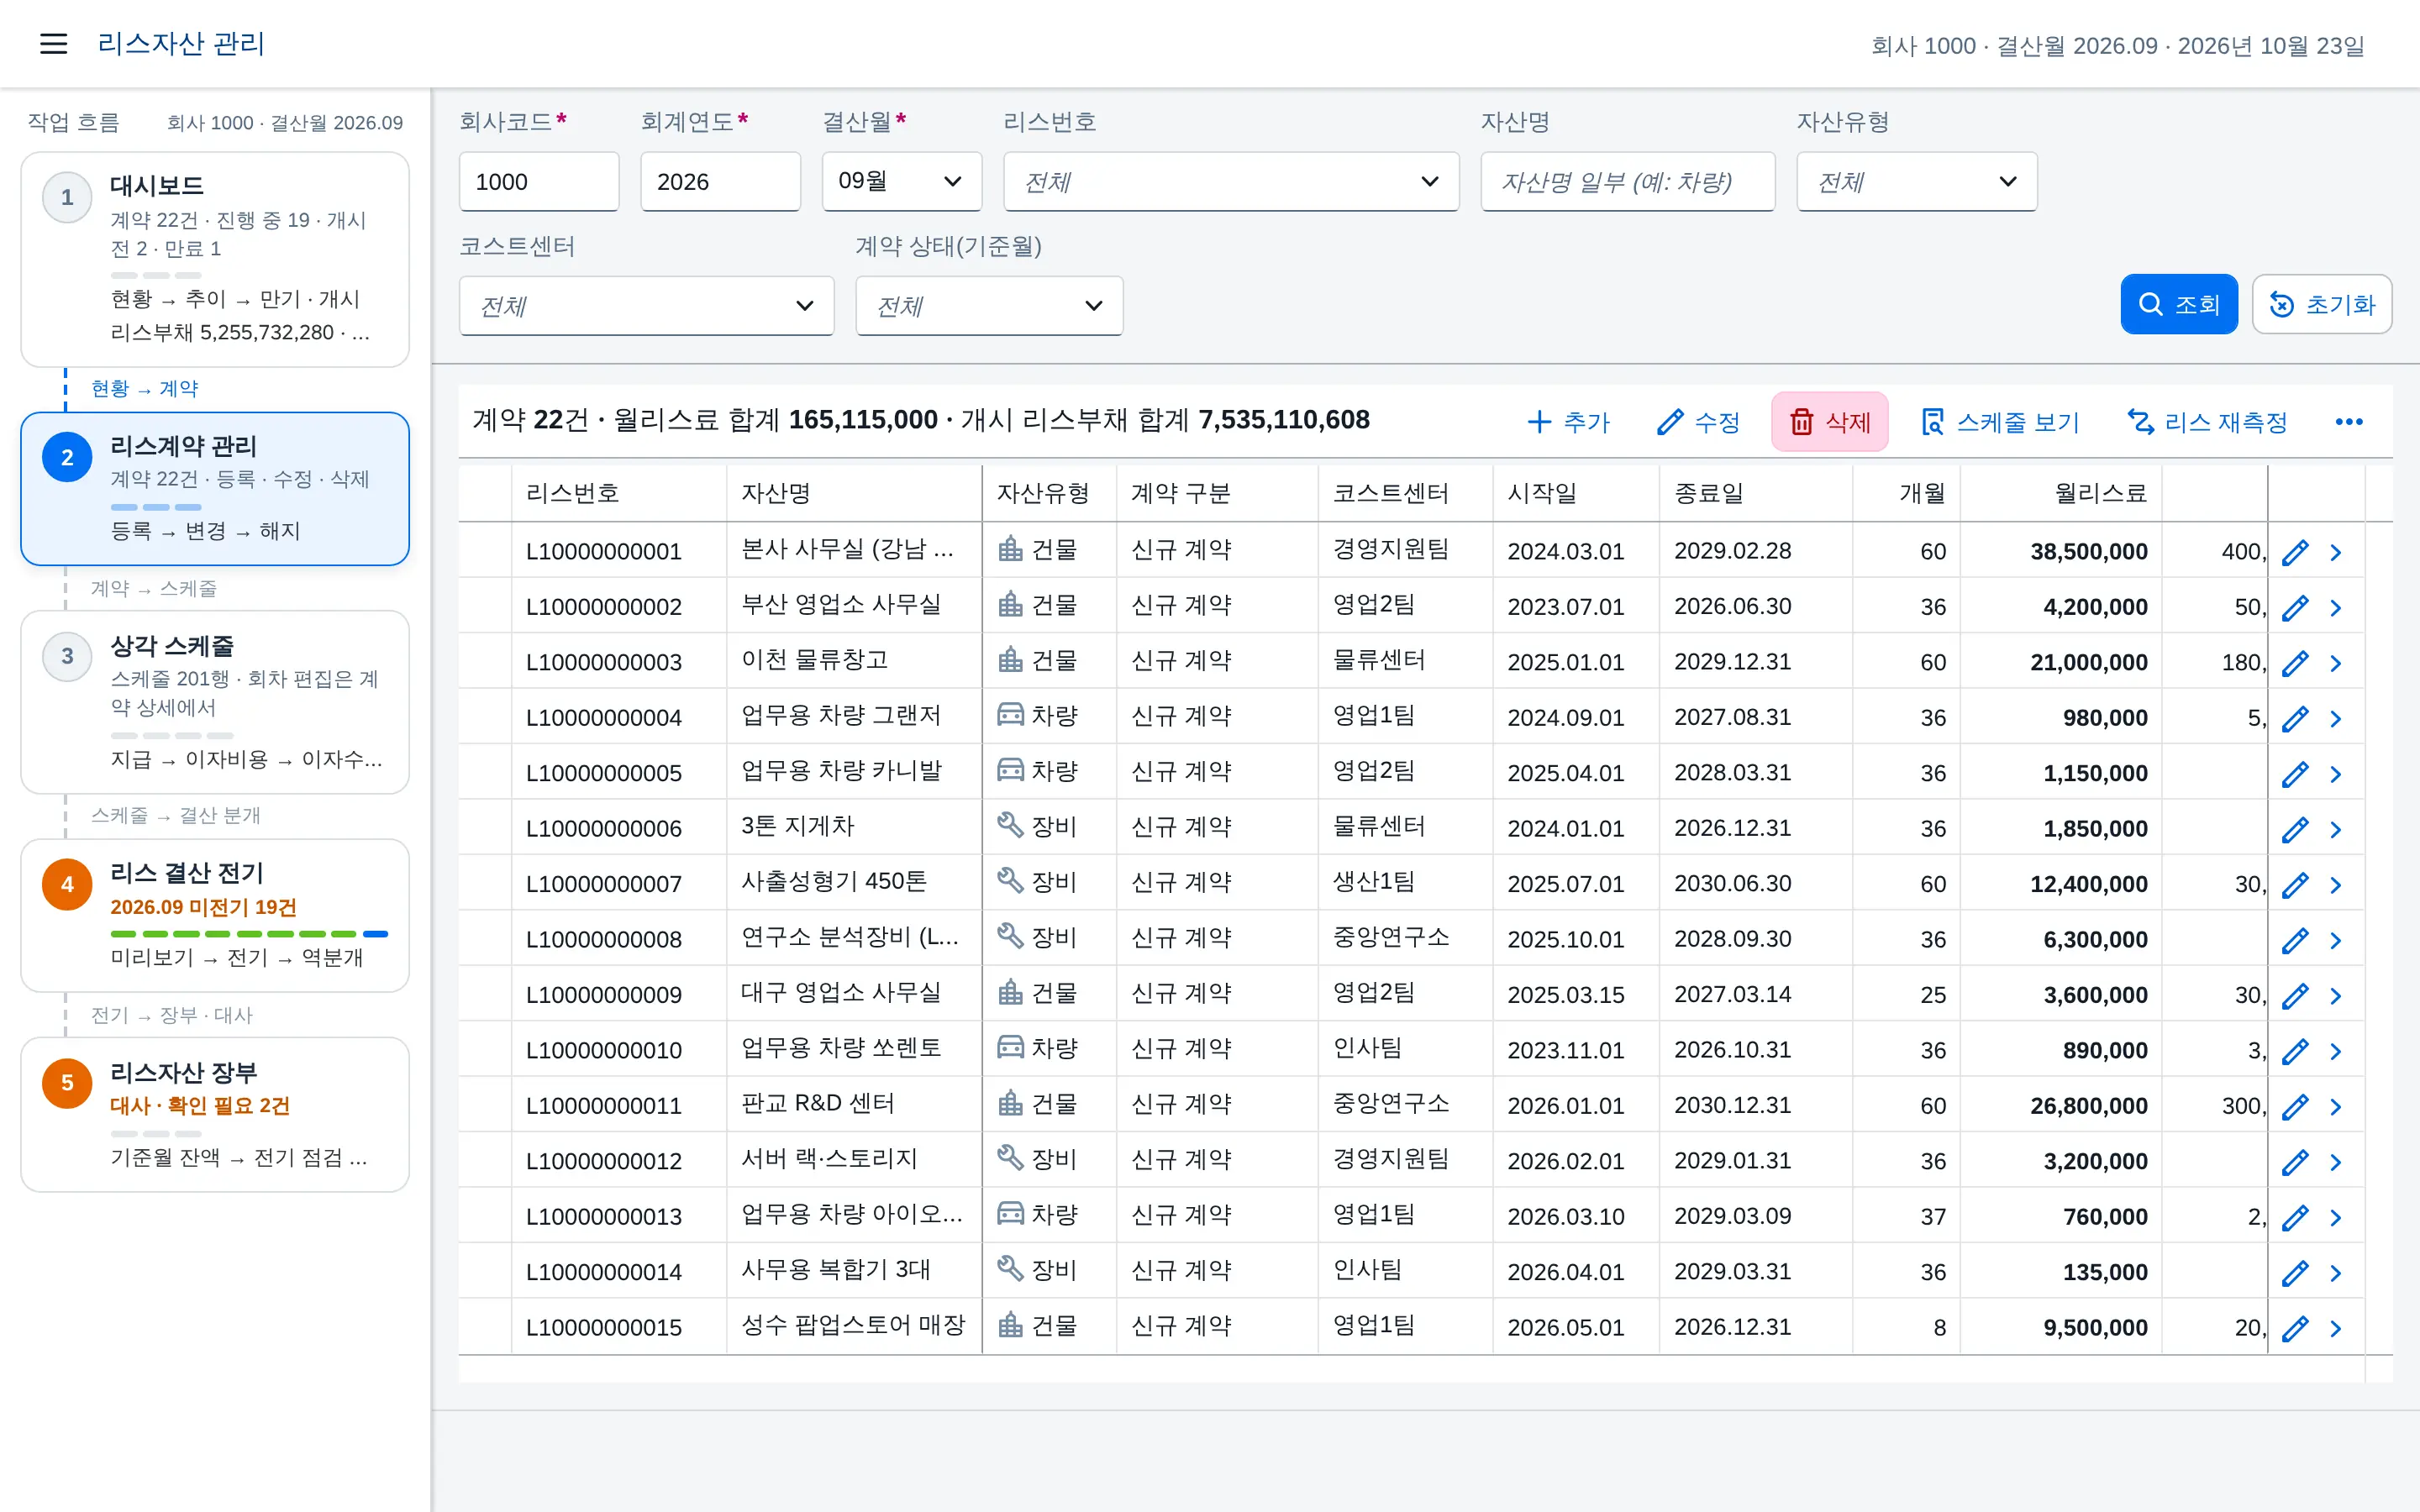Click the 초기화 reset button
Viewport: 2420px width, 1512px height.
click(x=2321, y=304)
